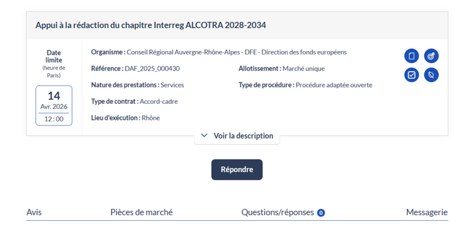Click the green leaf icon
470x234 pixels.
tap(432, 75)
